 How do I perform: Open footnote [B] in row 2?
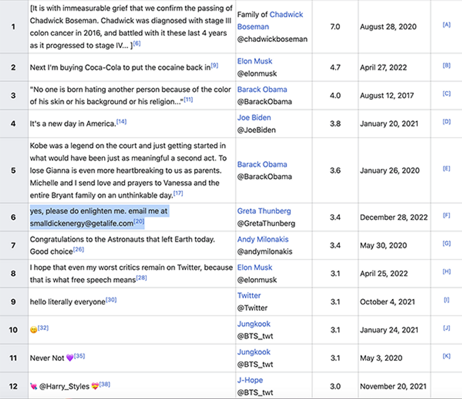(447, 66)
